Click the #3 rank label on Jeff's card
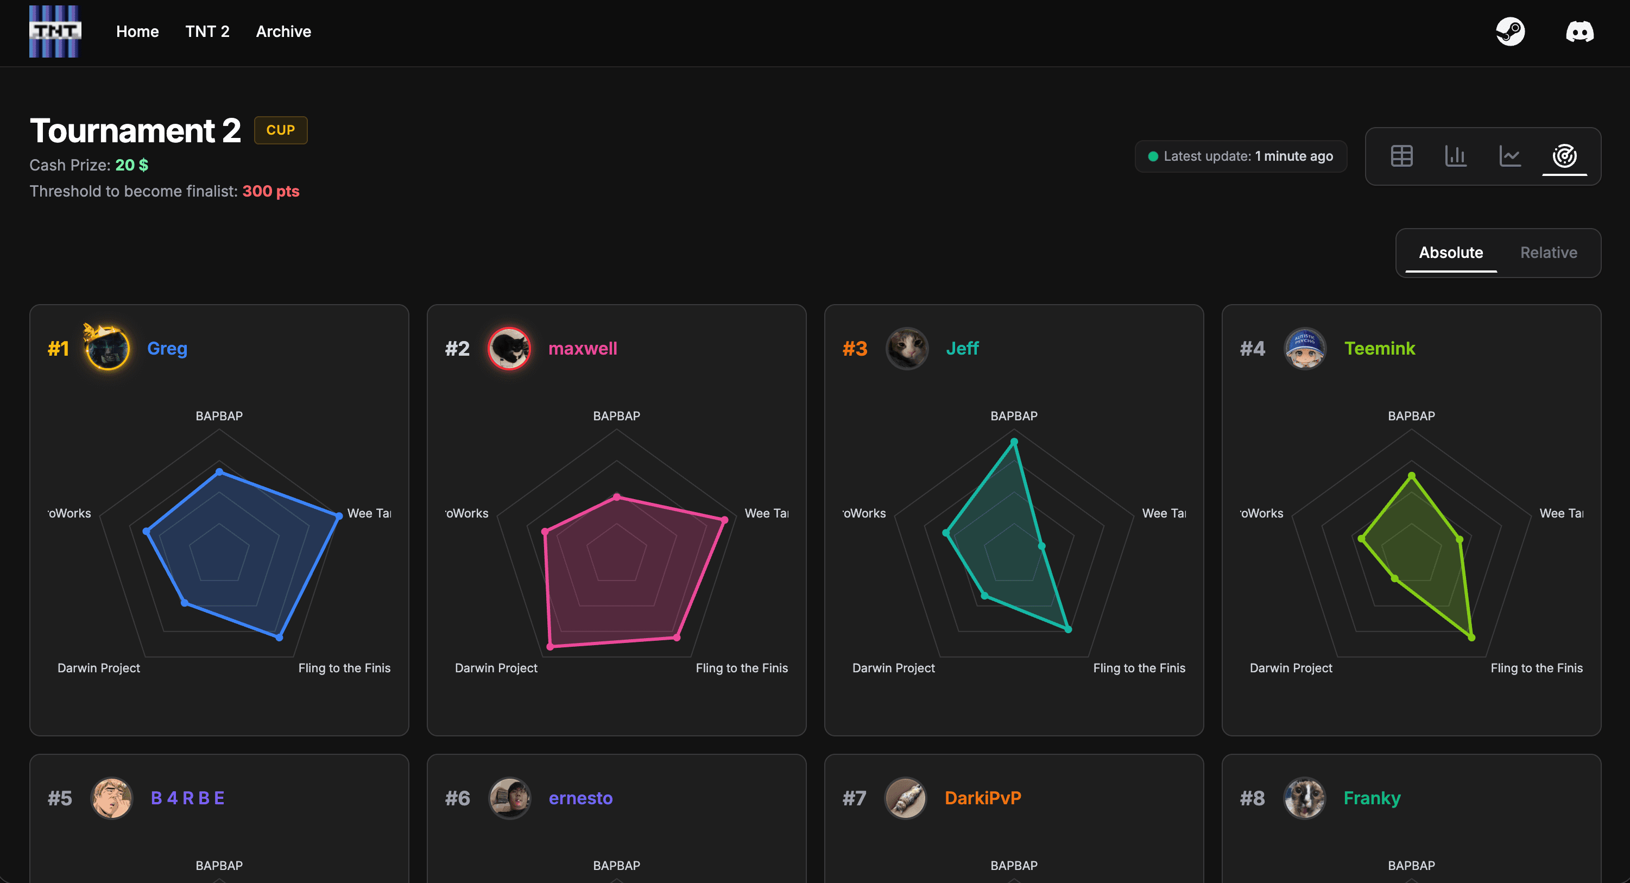 pos(854,348)
